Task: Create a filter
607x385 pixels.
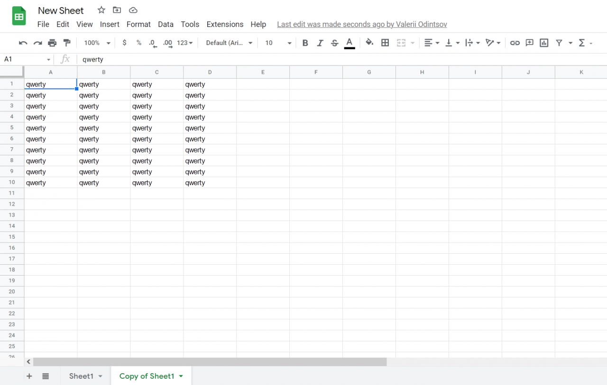Action: 559,43
